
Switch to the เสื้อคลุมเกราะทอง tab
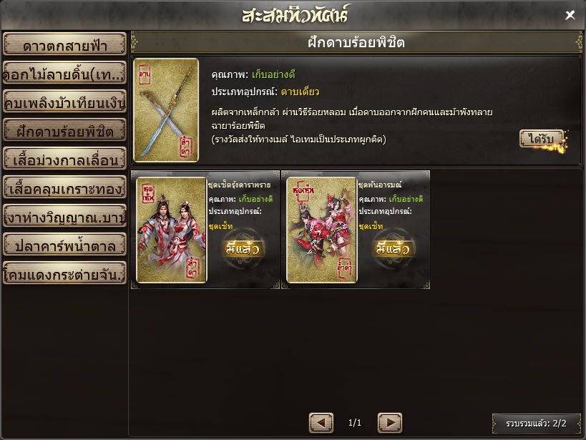click(64, 187)
